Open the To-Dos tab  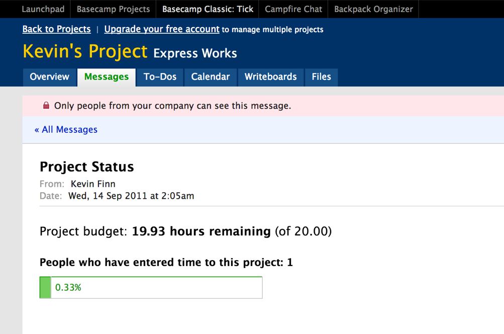(x=160, y=77)
